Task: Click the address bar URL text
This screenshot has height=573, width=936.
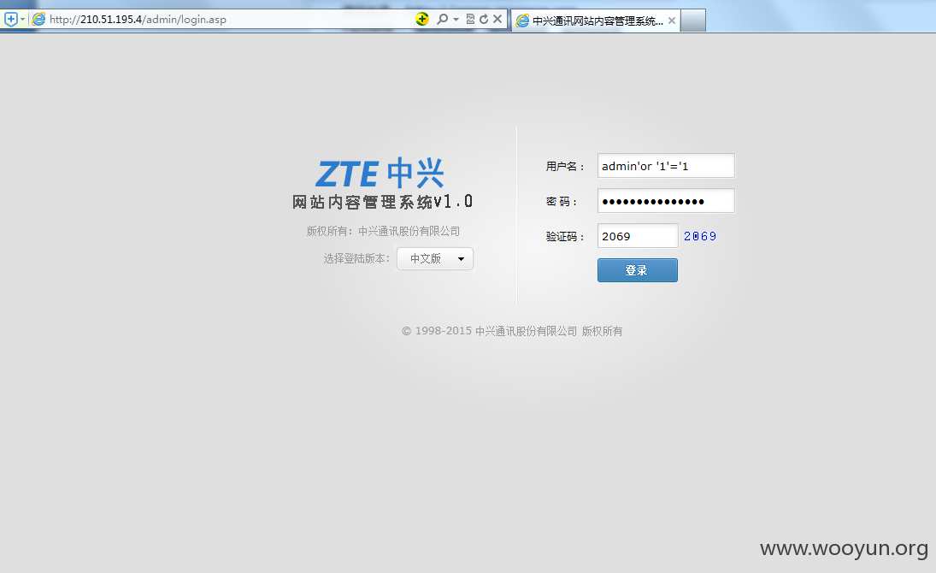Action: [x=138, y=19]
